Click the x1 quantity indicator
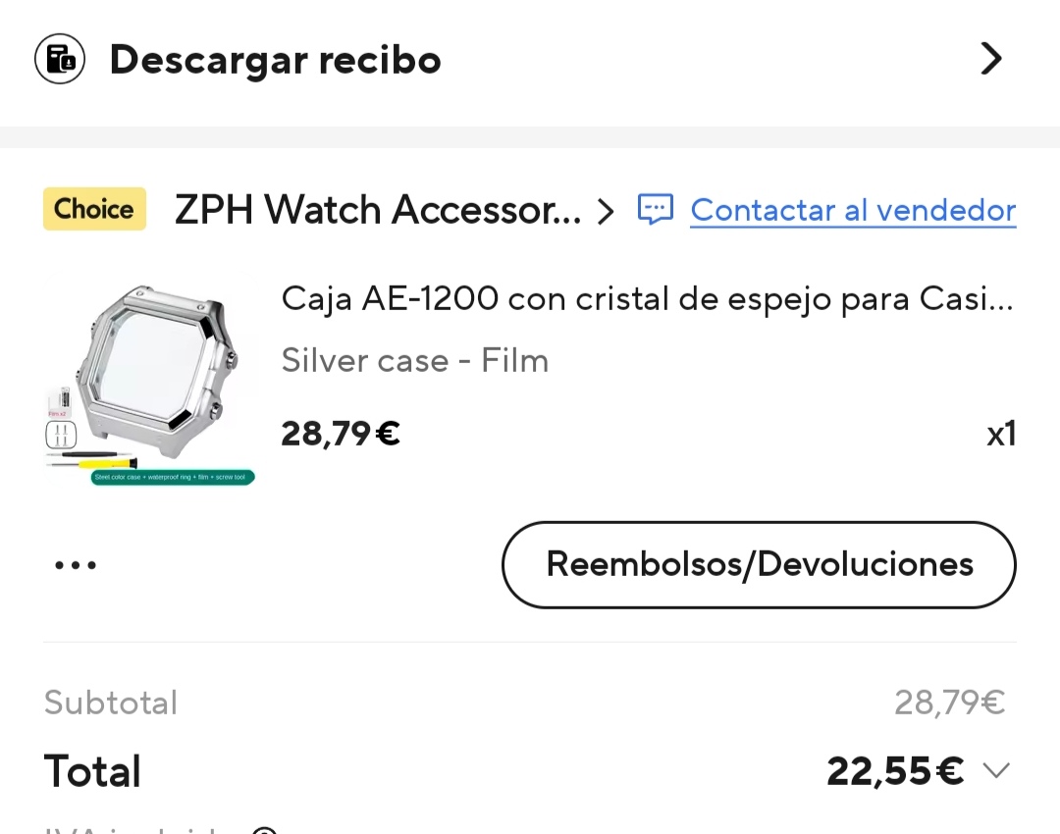The height and width of the screenshot is (834, 1060). point(1001,434)
